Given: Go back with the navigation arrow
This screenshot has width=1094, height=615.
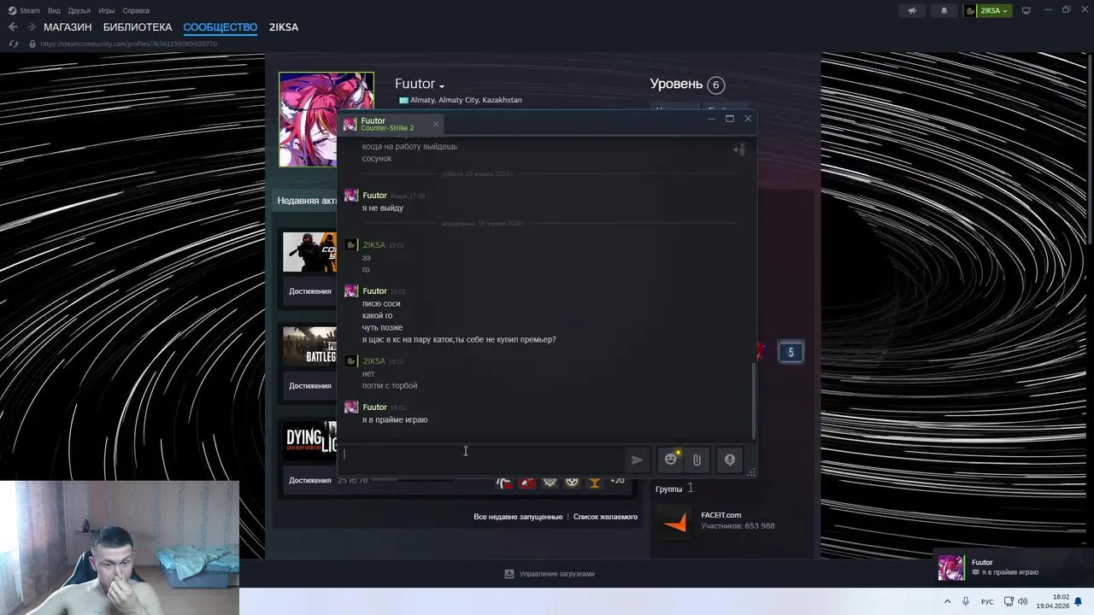Looking at the screenshot, I should click(x=13, y=27).
